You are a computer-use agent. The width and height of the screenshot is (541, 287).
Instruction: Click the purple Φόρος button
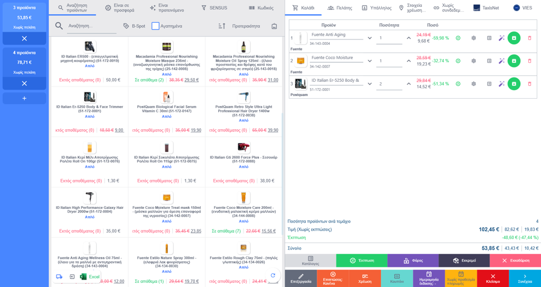point(413,261)
